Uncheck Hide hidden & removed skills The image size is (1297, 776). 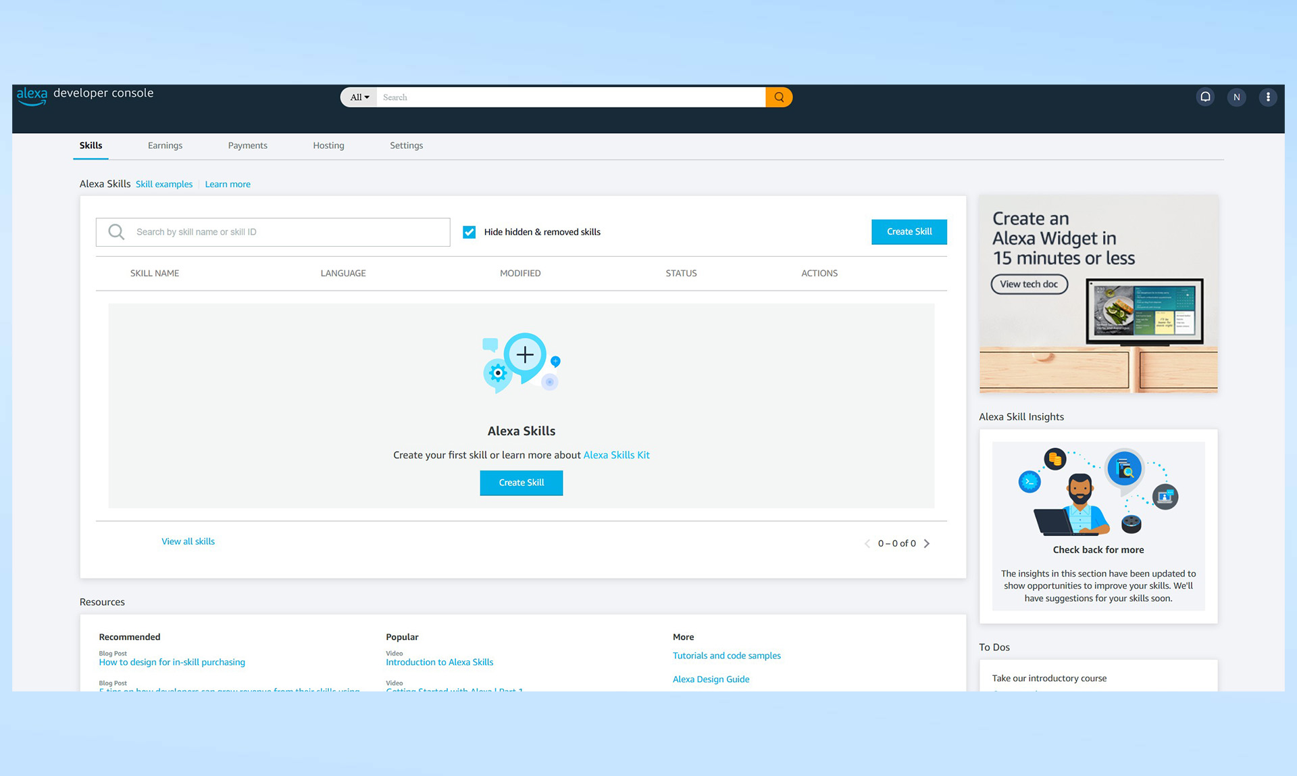pos(469,232)
